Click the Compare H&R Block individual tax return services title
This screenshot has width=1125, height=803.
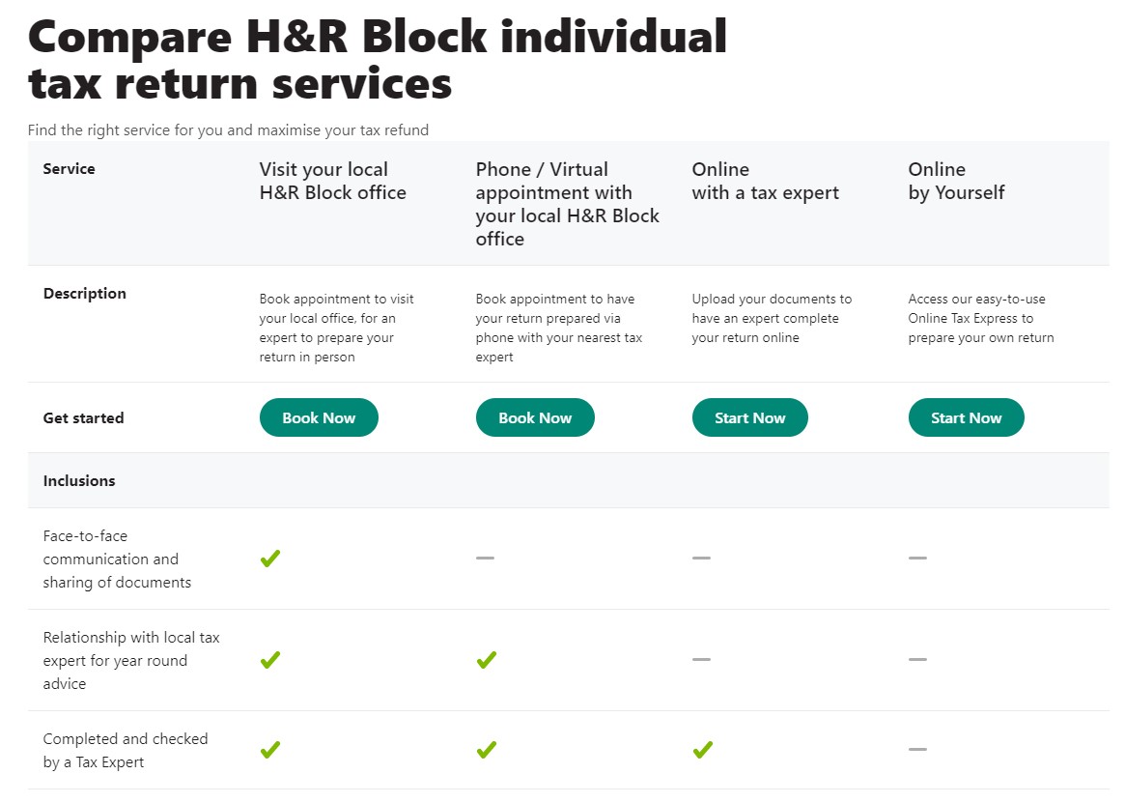pyautogui.click(x=377, y=60)
